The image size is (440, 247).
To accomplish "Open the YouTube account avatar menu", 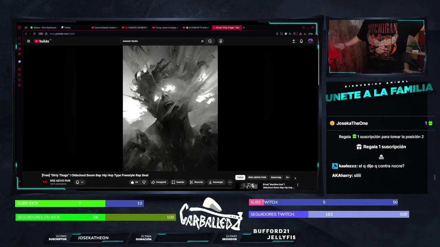I will [x=310, y=41].
